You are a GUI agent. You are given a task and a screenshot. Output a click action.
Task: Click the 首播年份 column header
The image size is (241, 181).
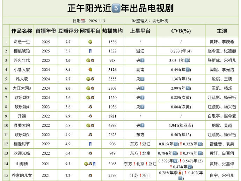[x=46, y=31]
